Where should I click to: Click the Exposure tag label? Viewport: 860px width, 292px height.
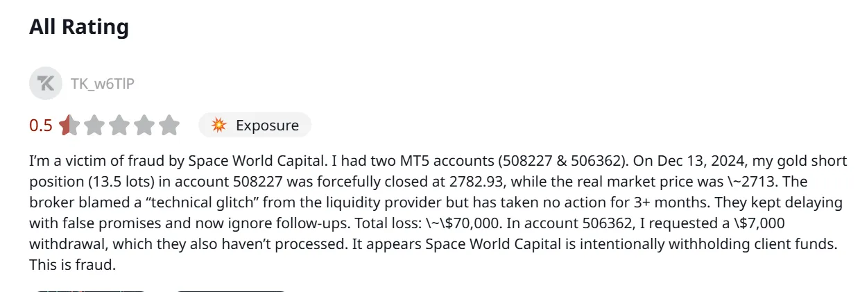(x=267, y=126)
